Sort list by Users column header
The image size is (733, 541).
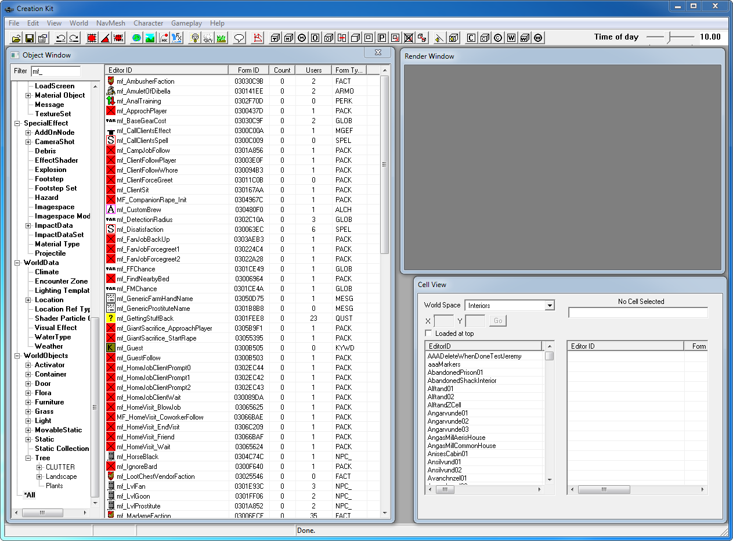313,70
